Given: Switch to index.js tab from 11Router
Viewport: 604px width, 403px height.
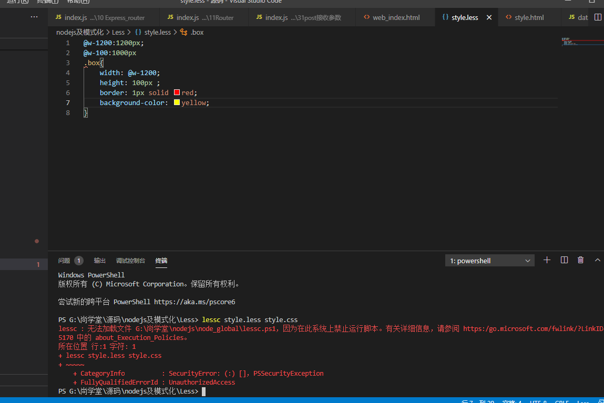Looking at the screenshot, I should [x=204, y=17].
